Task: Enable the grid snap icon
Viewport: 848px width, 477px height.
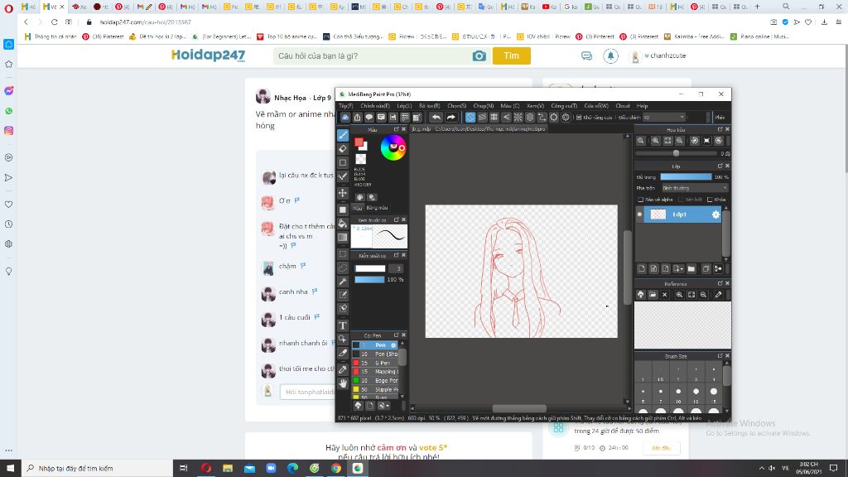Action: (x=494, y=118)
